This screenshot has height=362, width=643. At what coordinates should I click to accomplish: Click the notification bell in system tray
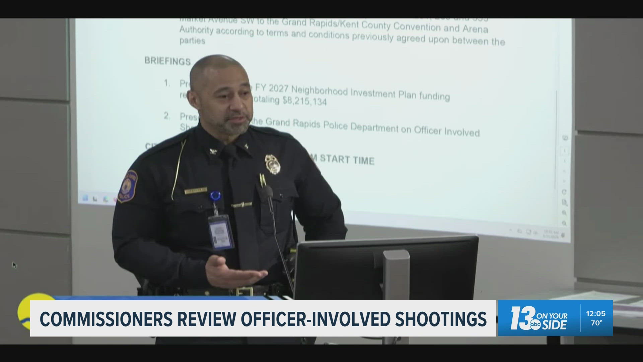[563, 235]
